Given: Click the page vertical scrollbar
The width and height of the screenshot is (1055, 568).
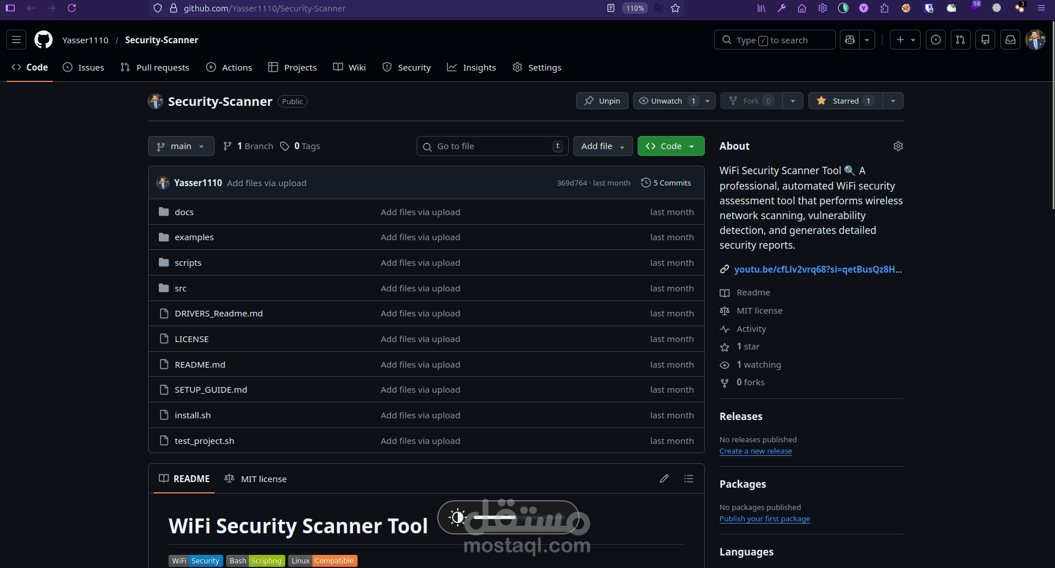Looking at the screenshot, I should point(1052,116).
